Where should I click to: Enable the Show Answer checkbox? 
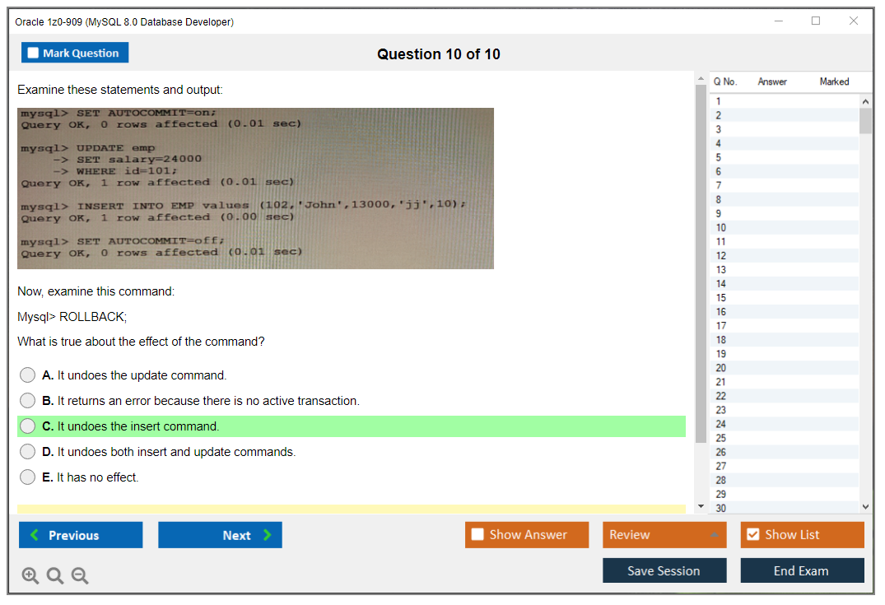(478, 535)
